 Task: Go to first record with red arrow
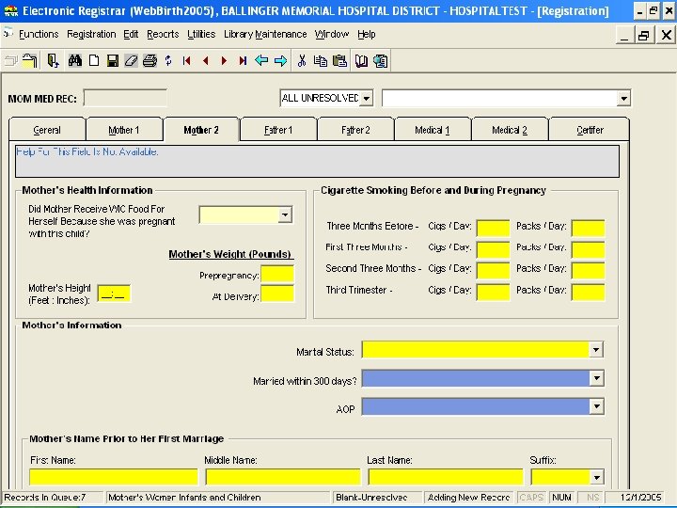187,60
